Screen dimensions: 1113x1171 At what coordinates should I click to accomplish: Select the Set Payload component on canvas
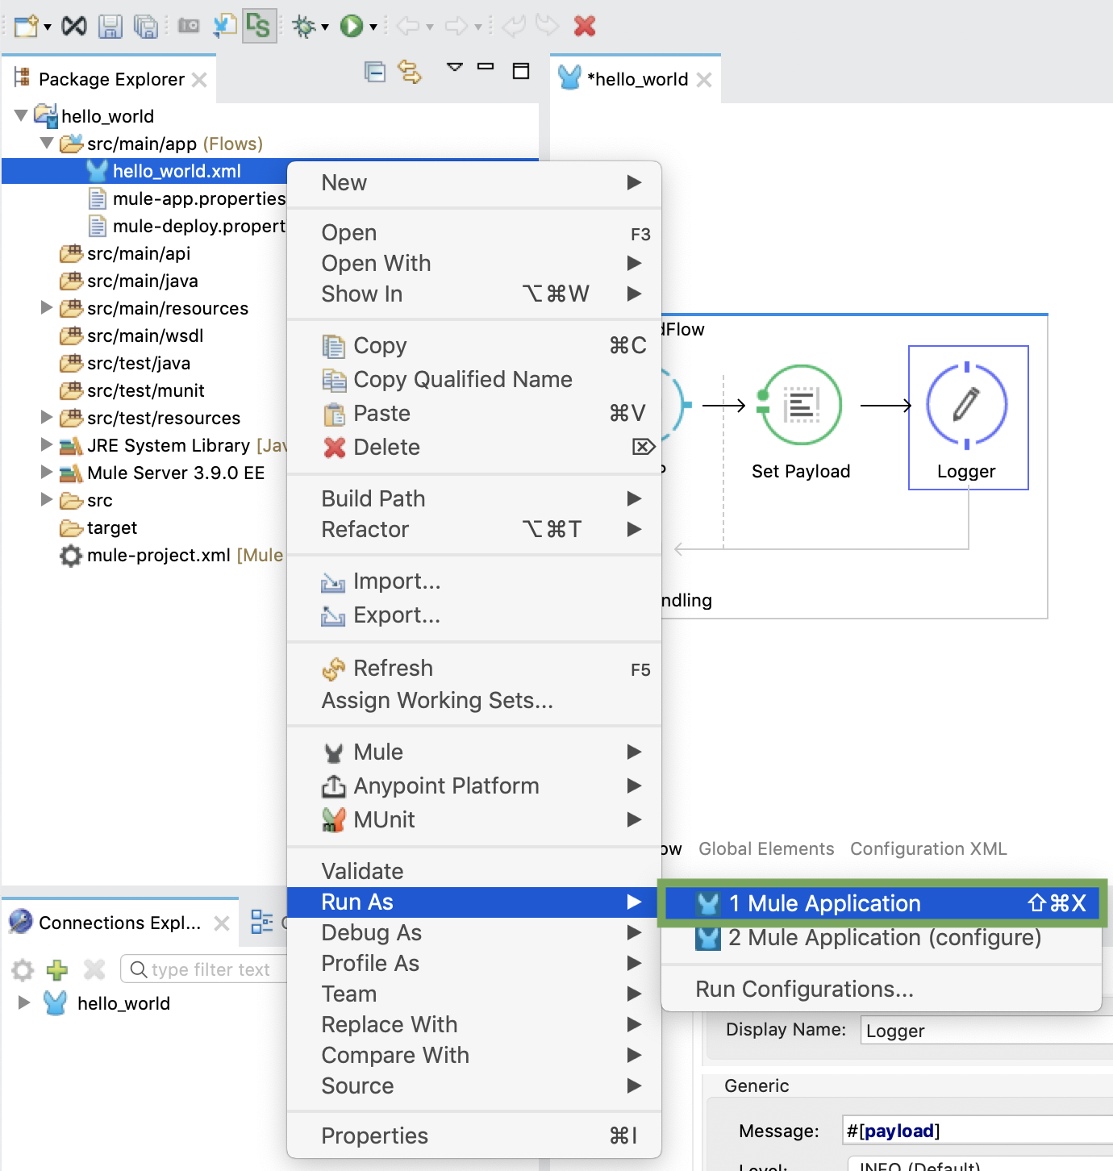(x=800, y=421)
